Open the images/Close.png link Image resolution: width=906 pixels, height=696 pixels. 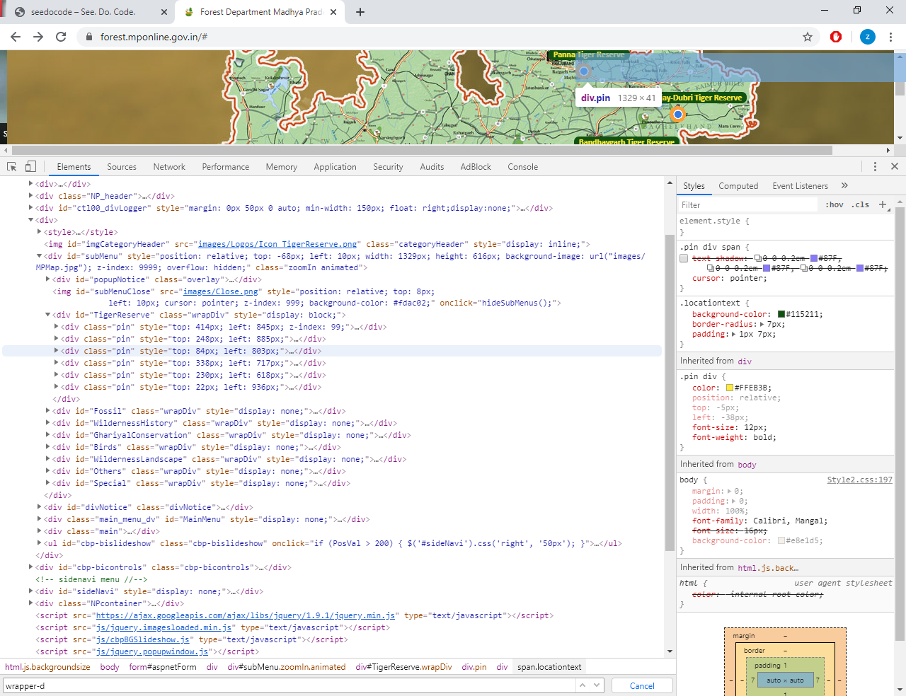click(x=220, y=291)
